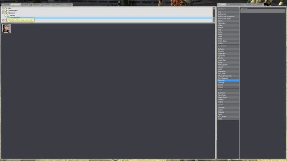Open the Eye Poser tool
Viewport: 287px width, 161px height.
228,93
